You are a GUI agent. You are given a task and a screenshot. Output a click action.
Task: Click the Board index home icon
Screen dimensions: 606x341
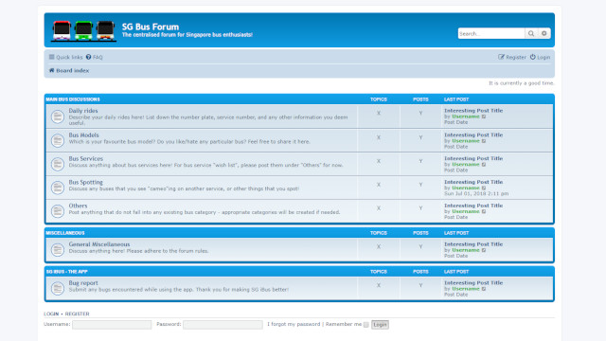[x=51, y=70]
